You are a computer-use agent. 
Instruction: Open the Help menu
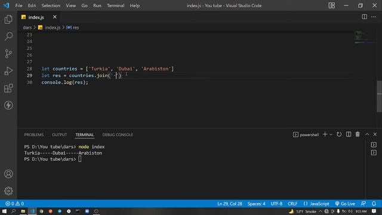click(135, 5)
